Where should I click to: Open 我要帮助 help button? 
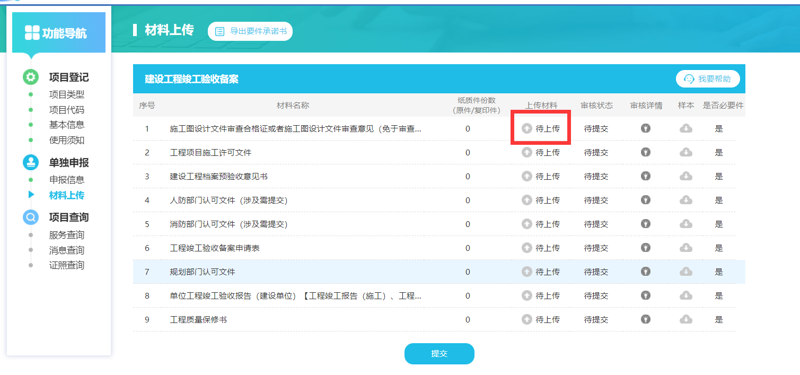tap(707, 79)
